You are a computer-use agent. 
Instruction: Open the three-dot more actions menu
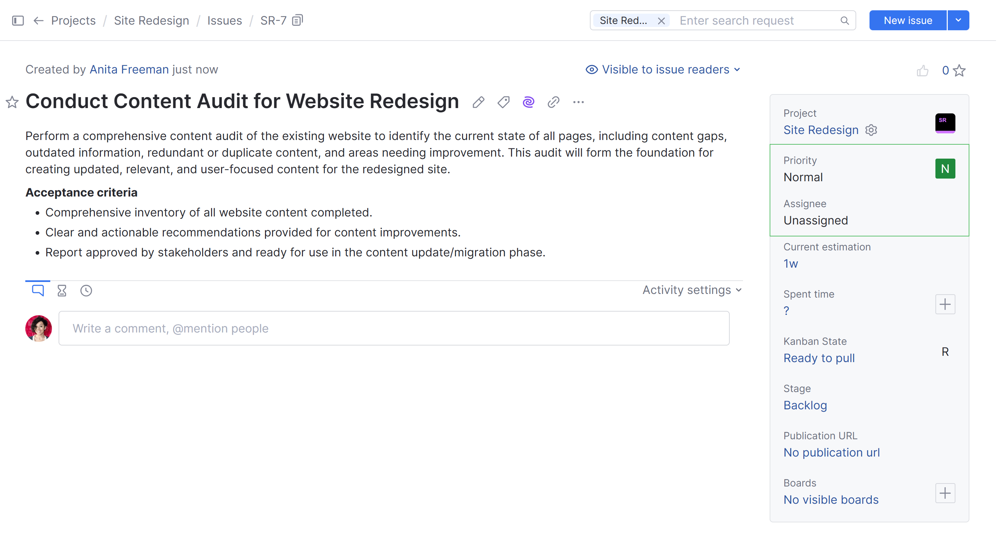click(579, 102)
